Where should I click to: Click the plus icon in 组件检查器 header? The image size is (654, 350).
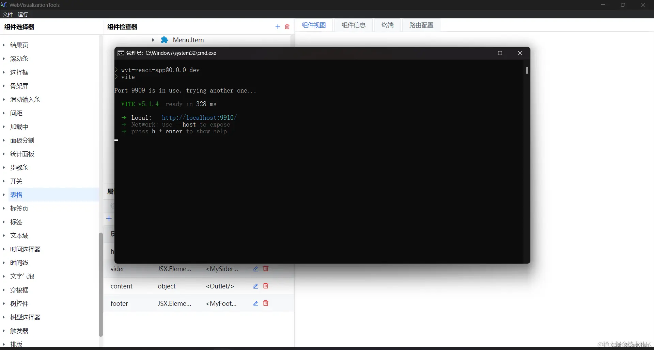[278, 27]
